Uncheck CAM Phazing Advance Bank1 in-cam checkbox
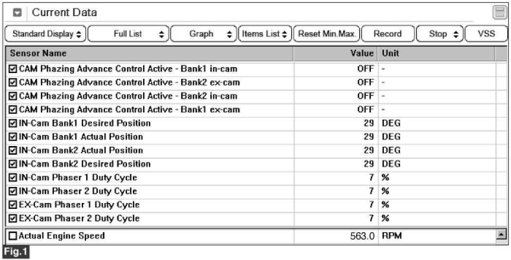The height and width of the screenshot is (260, 511). (13, 69)
